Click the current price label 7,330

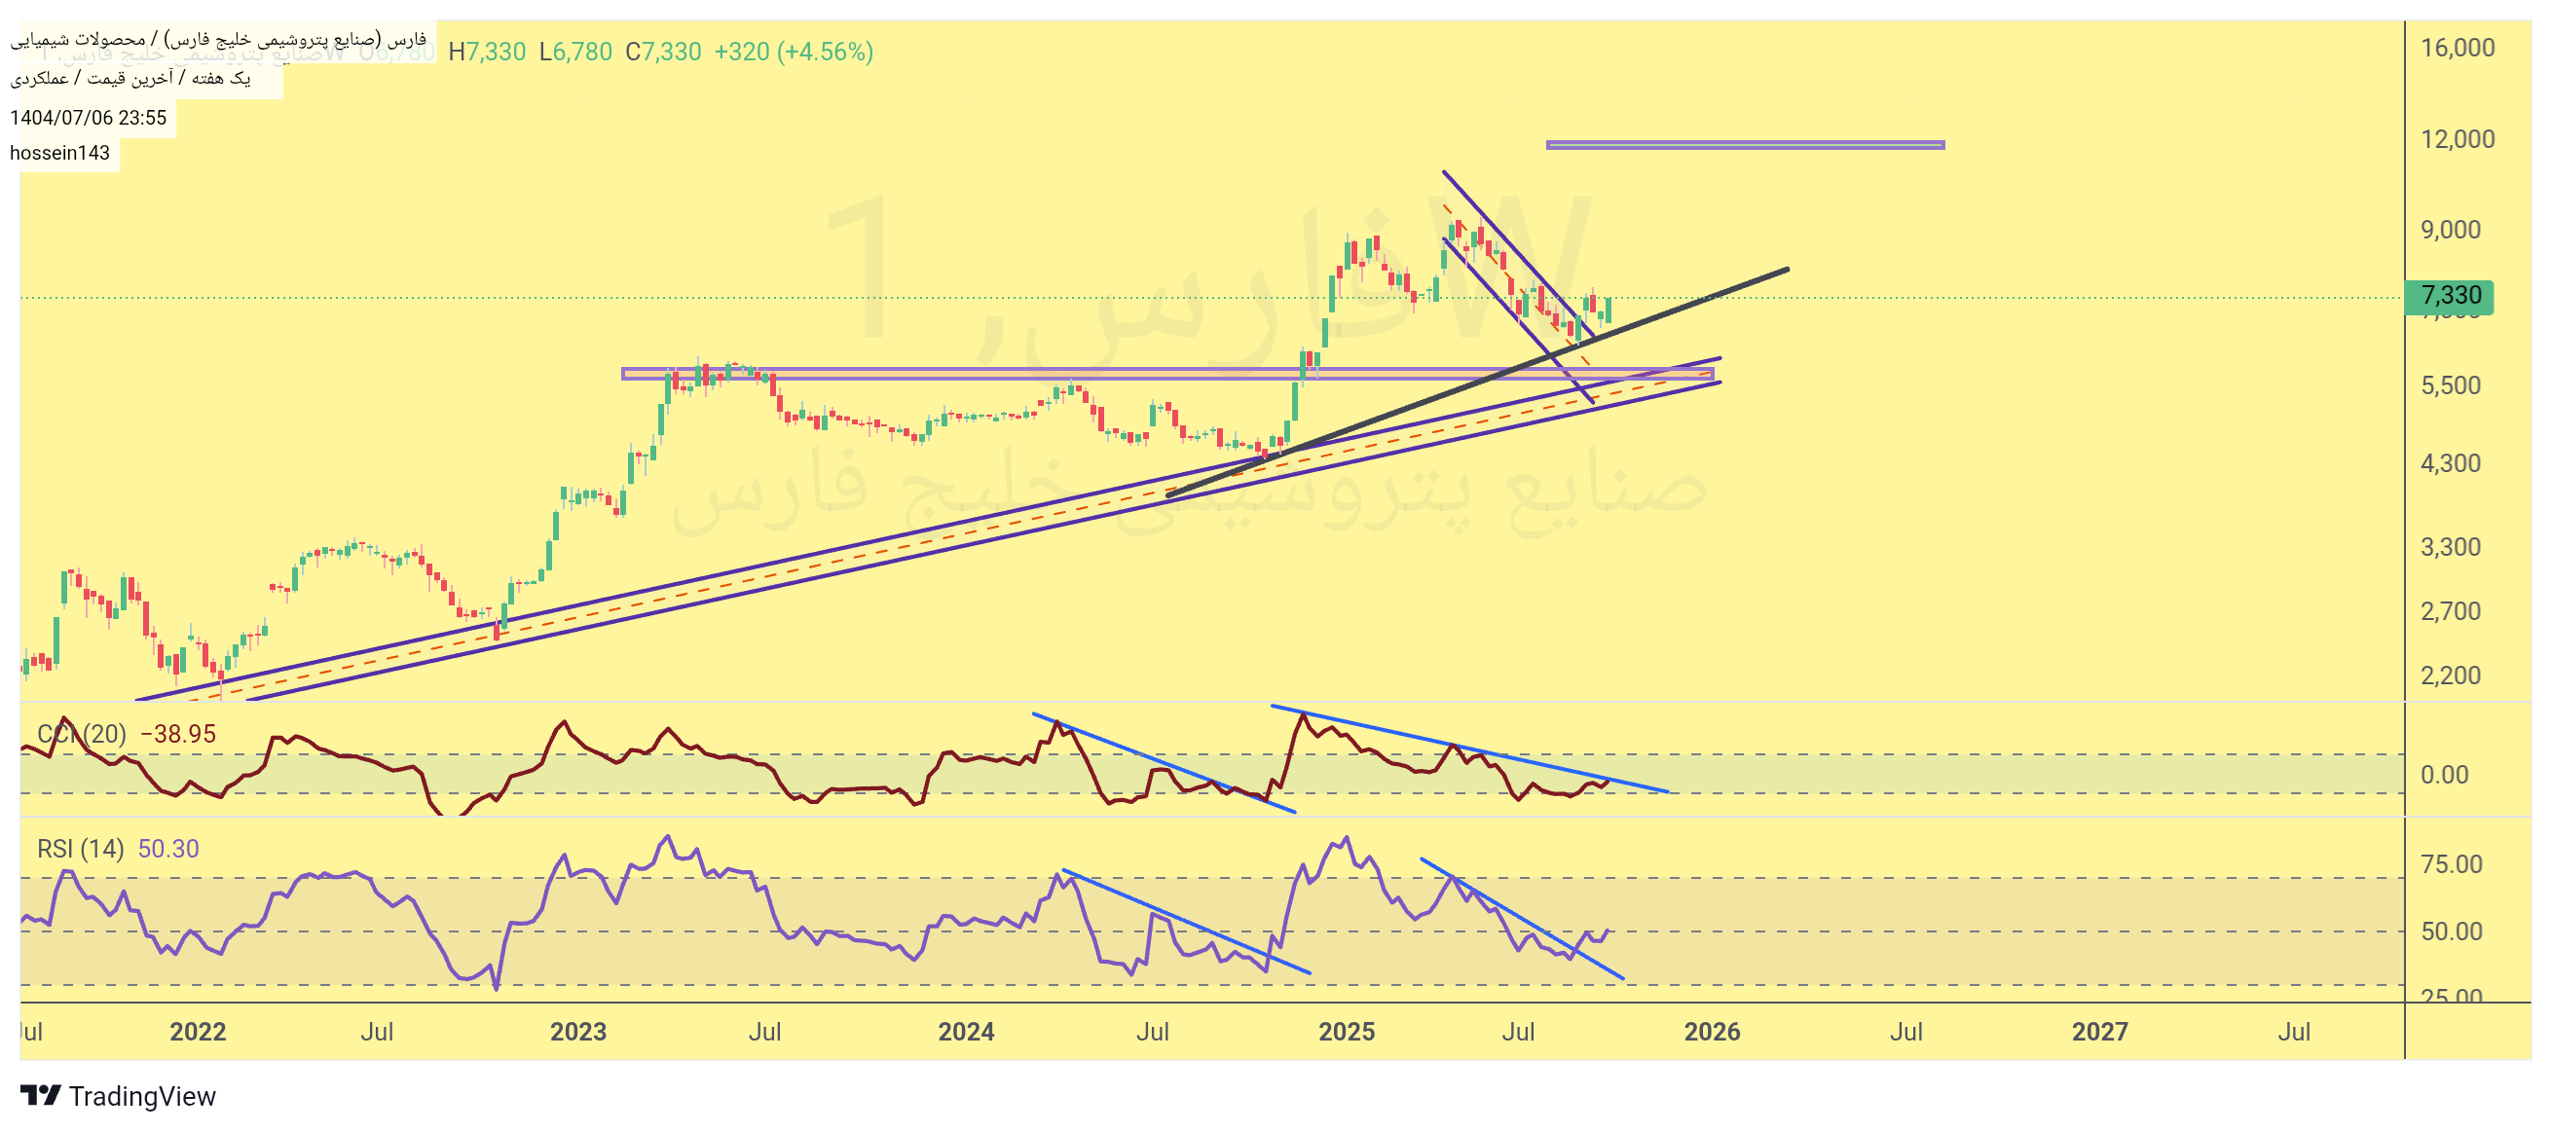pyautogui.click(x=2450, y=296)
